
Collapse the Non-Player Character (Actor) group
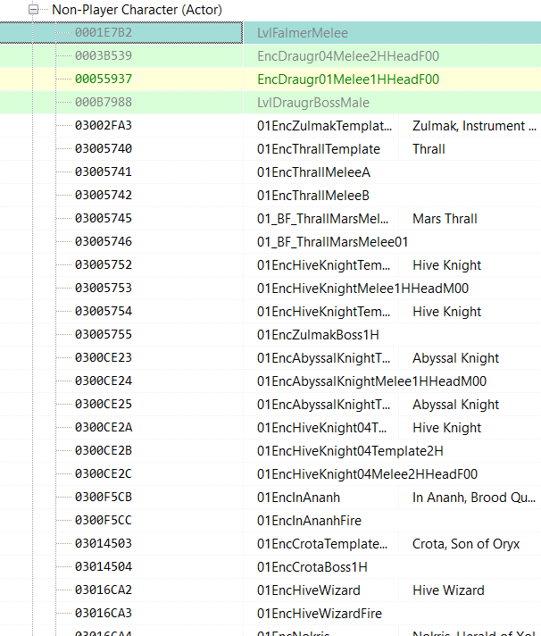34,9
